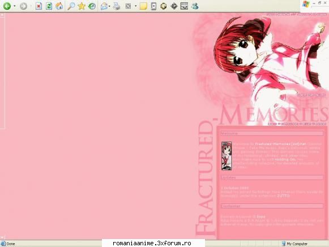Expand the Back button history dropdown arrow
329x247 pixels.
(15, 6)
